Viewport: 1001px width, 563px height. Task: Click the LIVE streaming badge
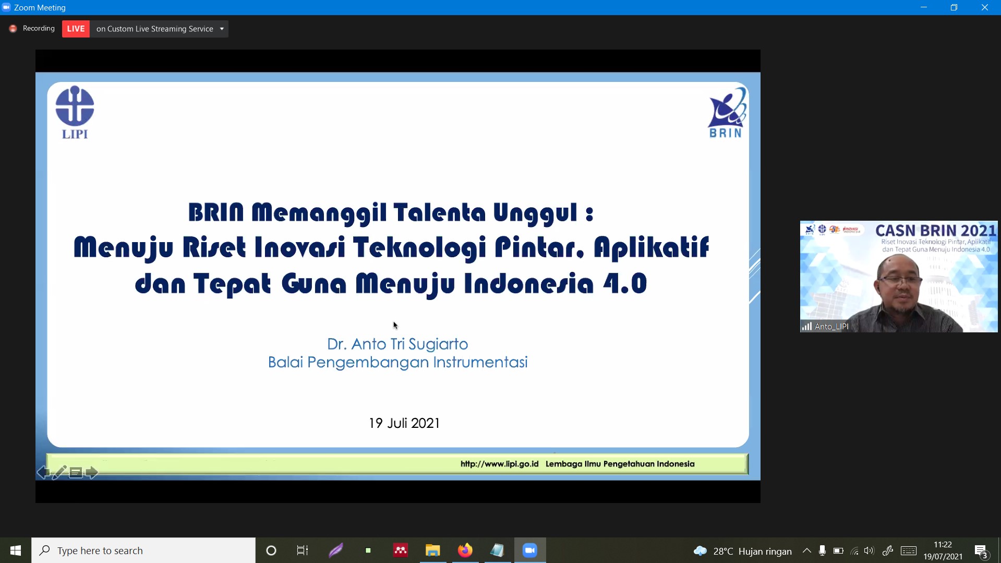click(x=76, y=29)
